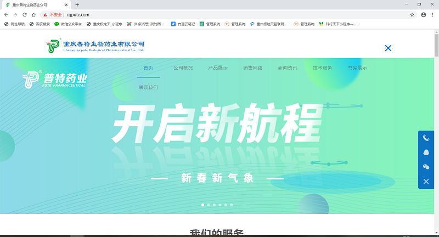Image resolution: width=439 pixels, height=237 pixels.
Task: Click the 百度搜索 bookmark
Action: click(x=40, y=24)
